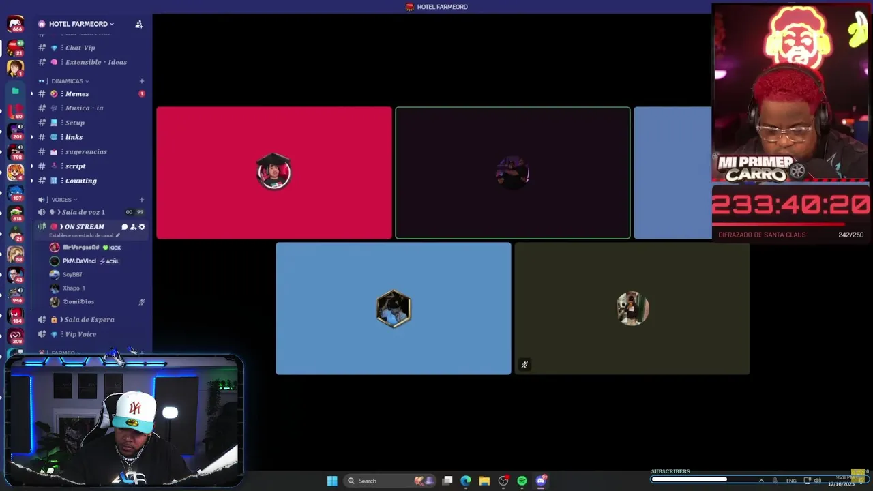This screenshot has height=491, width=873.
Task: Select the partially hidden blue tile at right
Action: coord(672,173)
